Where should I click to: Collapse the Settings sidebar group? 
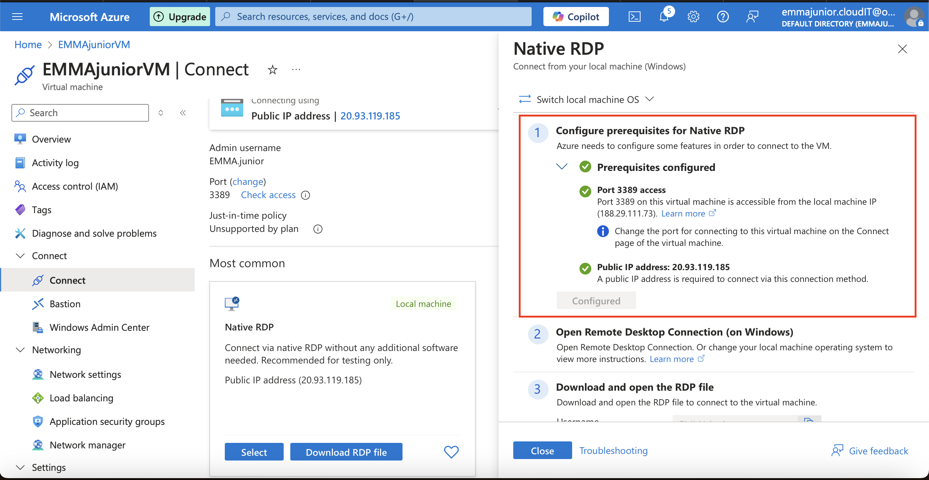pos(21,468)
